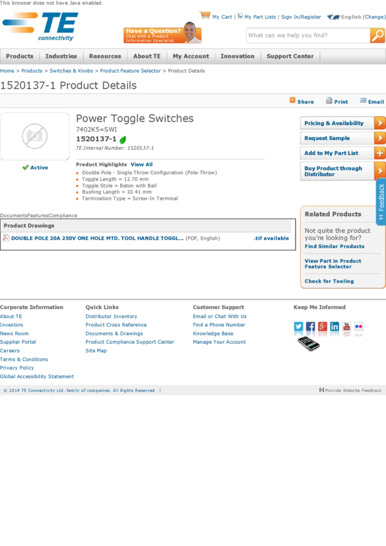Image resolution: width=386 pixels, height=546 pixels.
Task: Open Careers footer link
Action: [x=10, y=351]
